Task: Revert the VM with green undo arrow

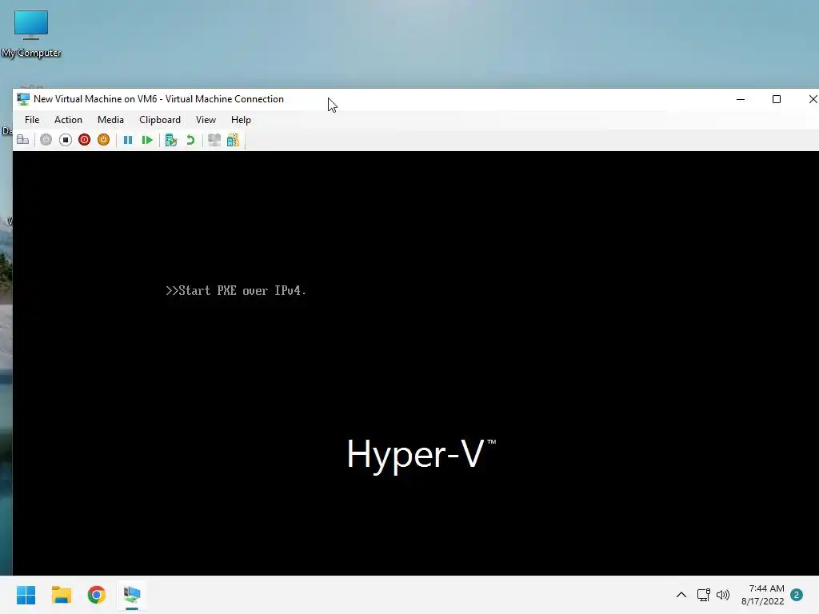Action: 190,140
